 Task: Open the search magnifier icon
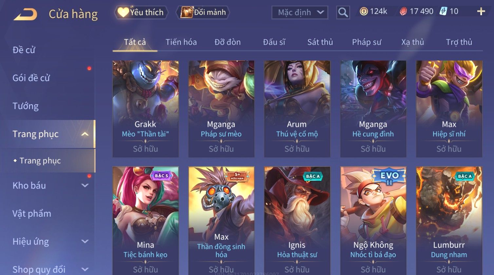(343, 12)
